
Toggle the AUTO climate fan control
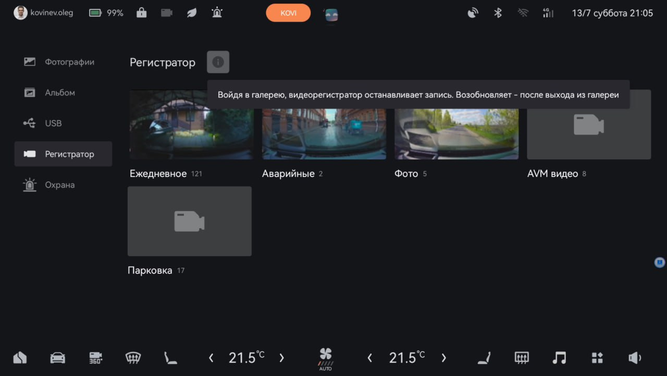(326, 359)
